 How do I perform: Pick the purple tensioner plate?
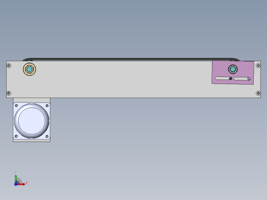coord(233,73)
